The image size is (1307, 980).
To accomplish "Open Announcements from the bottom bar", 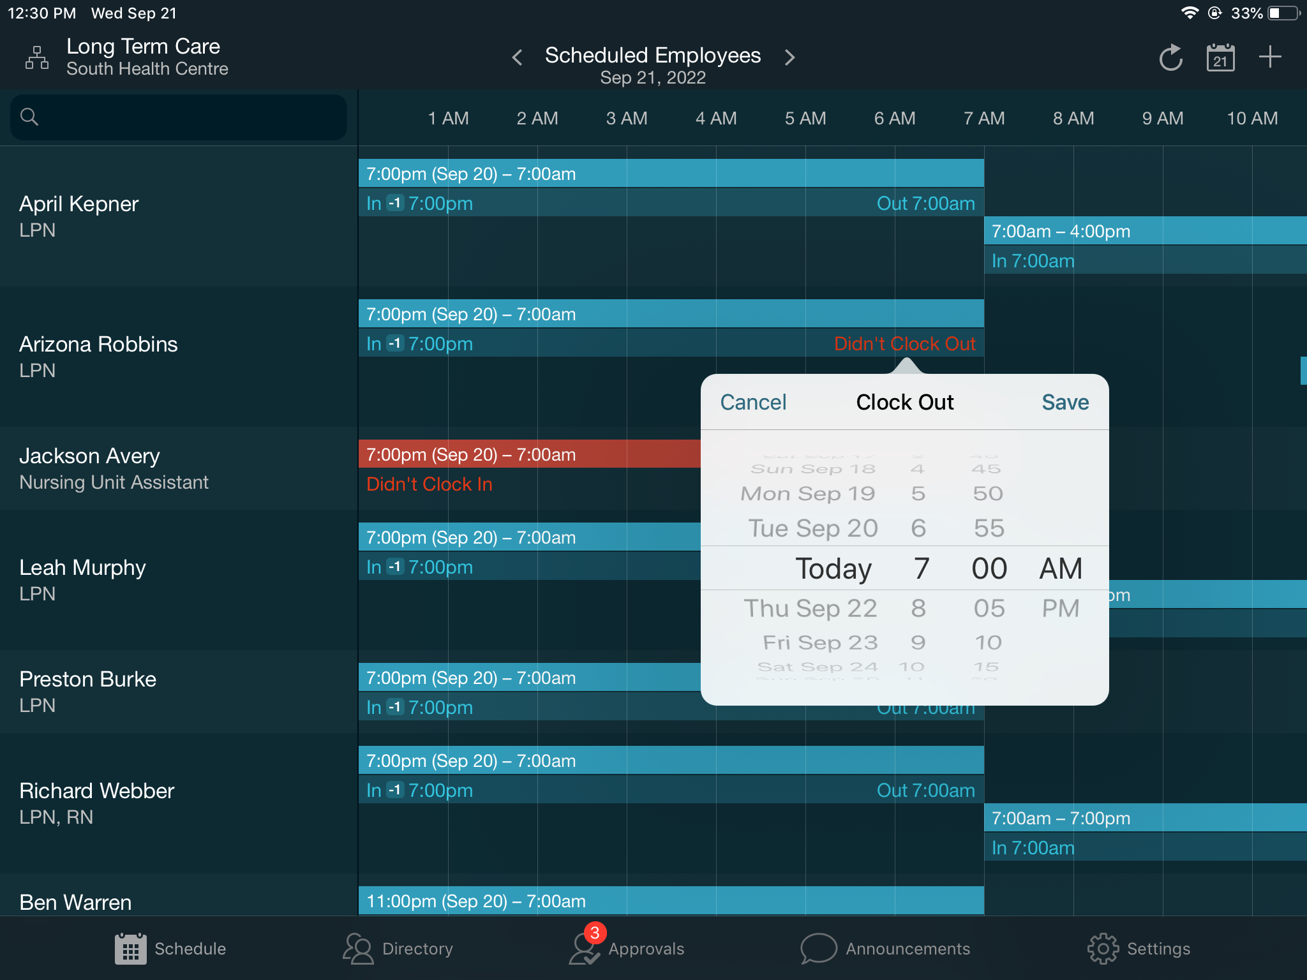I will 886,949.
